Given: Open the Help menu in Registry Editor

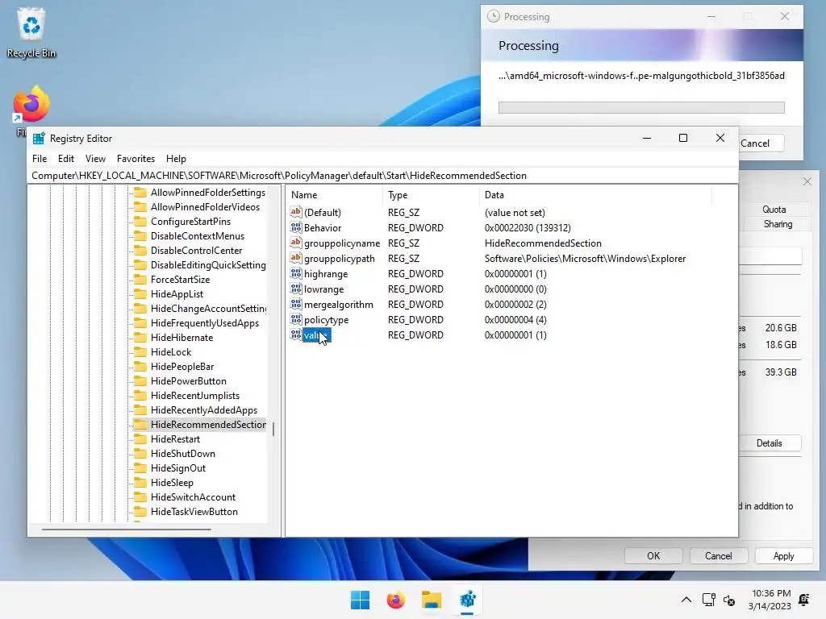Looking at the screenshot, I should pos(176,159).
